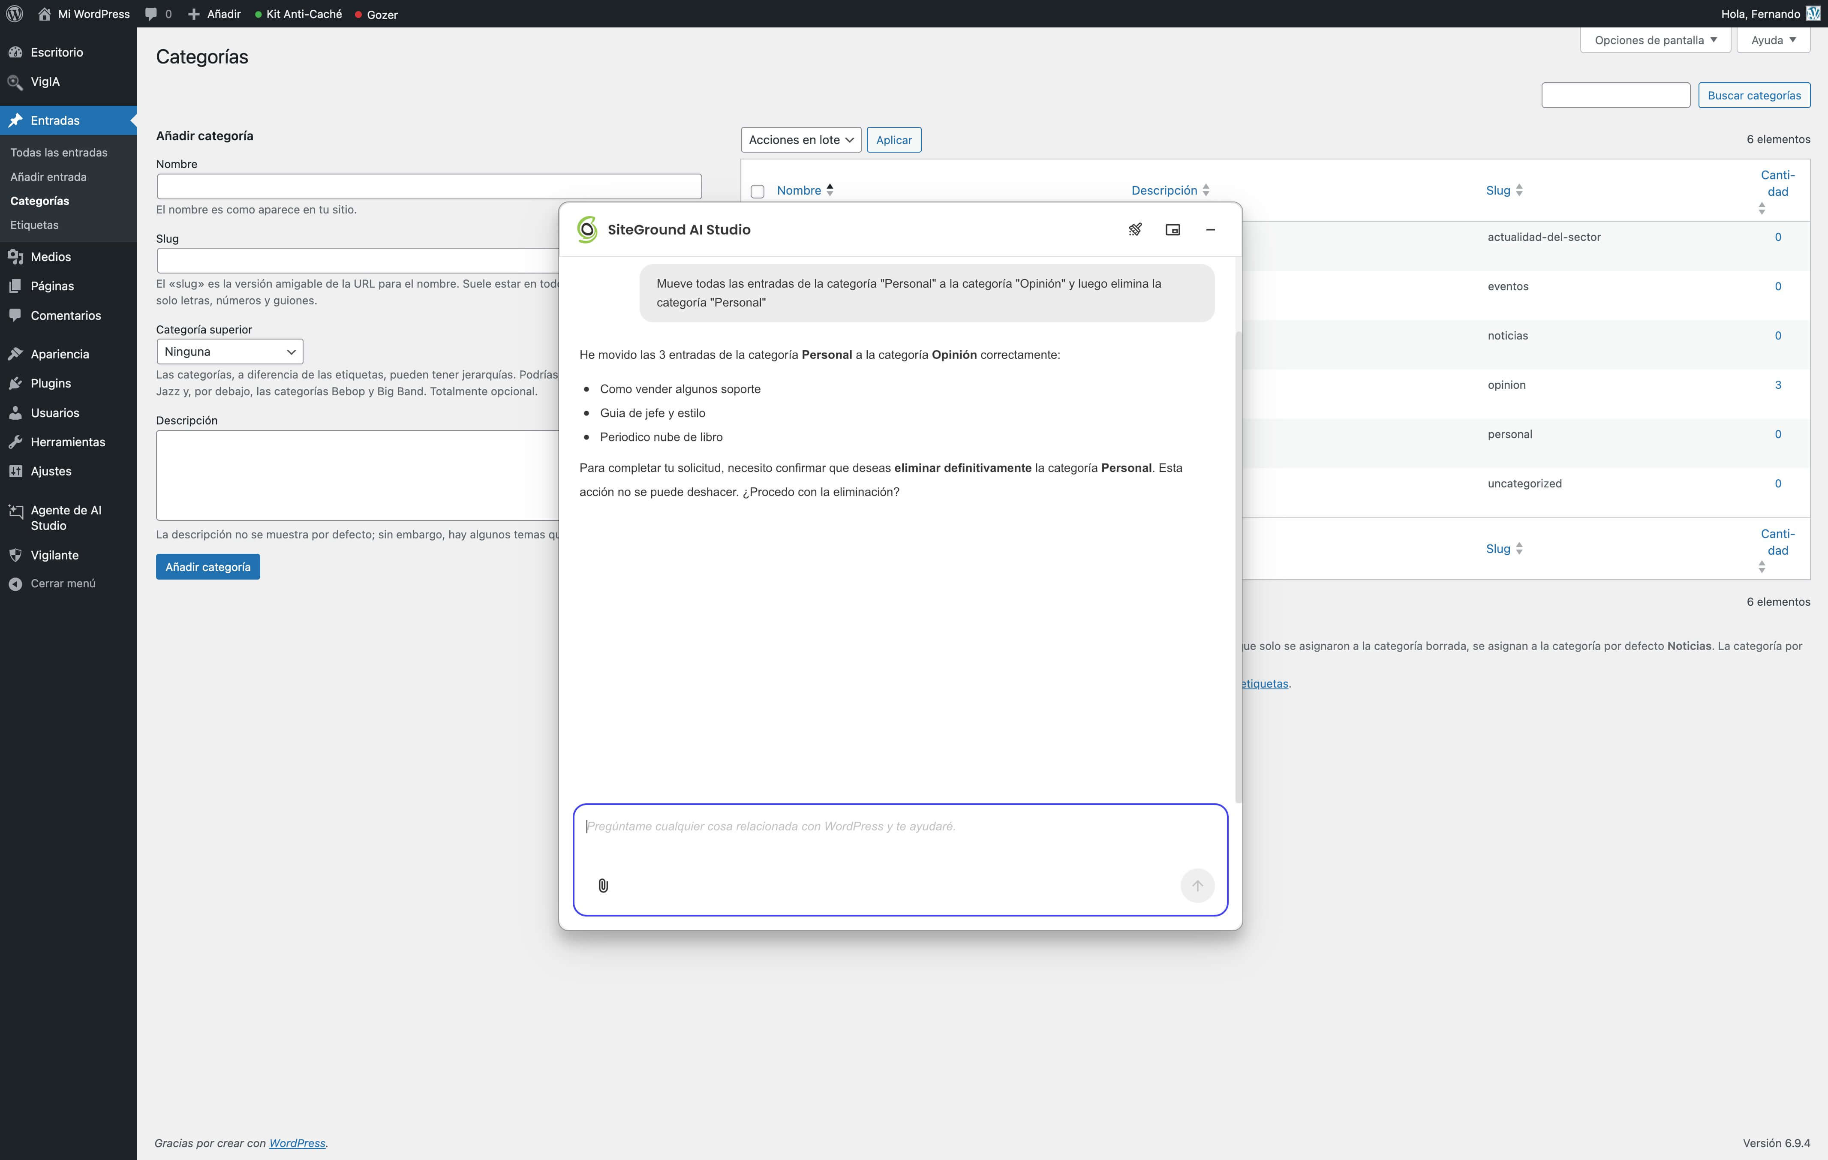Click the Añadir categoría submit button
The image size is (1828, 1160).
coord(208,567)
